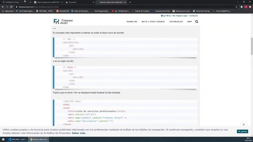Open the Aeropost.com El Sal... bookmark
Screen dimensions: 253x142
(161, 11)
